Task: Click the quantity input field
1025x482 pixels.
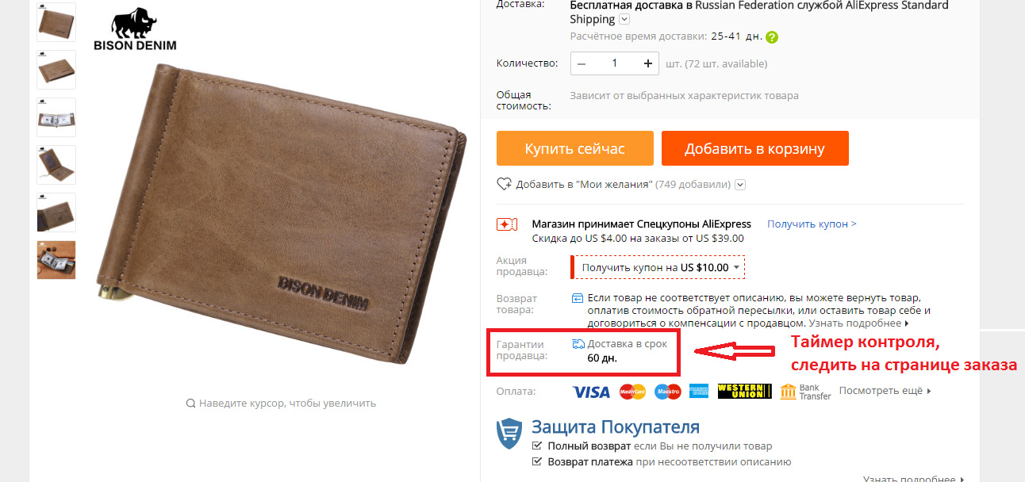Action: (x=615, y=63)
